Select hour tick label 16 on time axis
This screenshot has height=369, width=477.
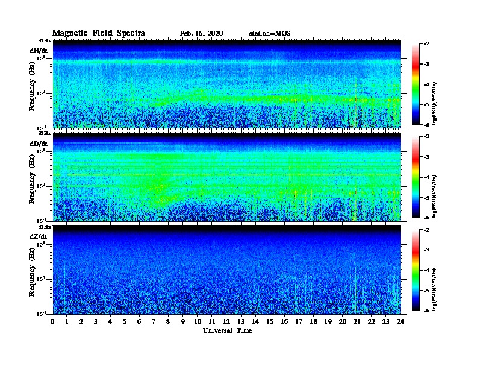click(284, 321)
